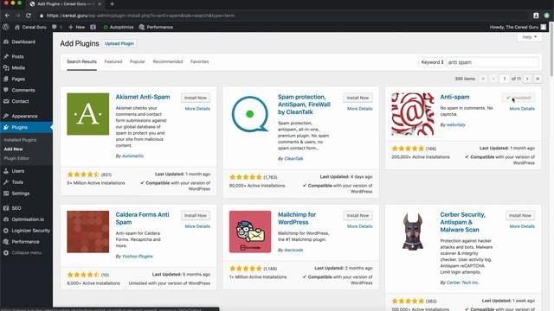Expand the Help panel
The width and height of the screenshot is (554, 311).
pos(529,37)
